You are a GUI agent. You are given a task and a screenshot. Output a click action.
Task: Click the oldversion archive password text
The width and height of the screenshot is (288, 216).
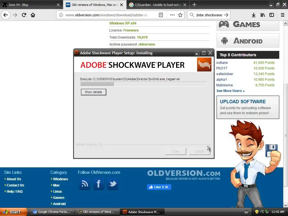[x=147, y=44]
